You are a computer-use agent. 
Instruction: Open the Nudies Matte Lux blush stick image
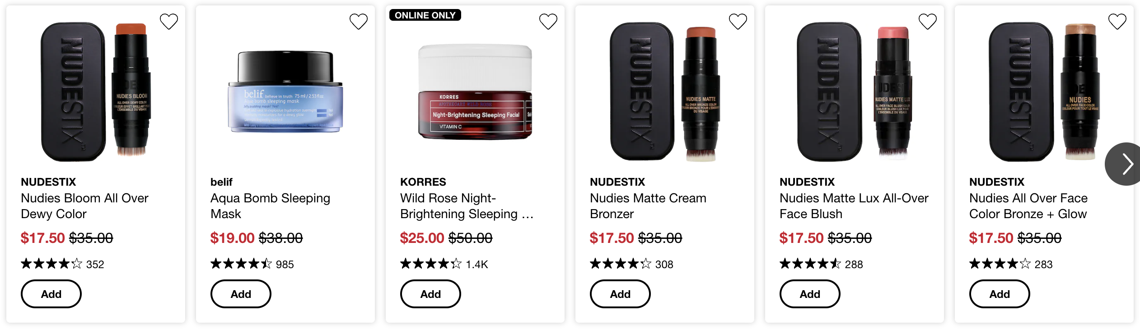click(x=855, y=92)
